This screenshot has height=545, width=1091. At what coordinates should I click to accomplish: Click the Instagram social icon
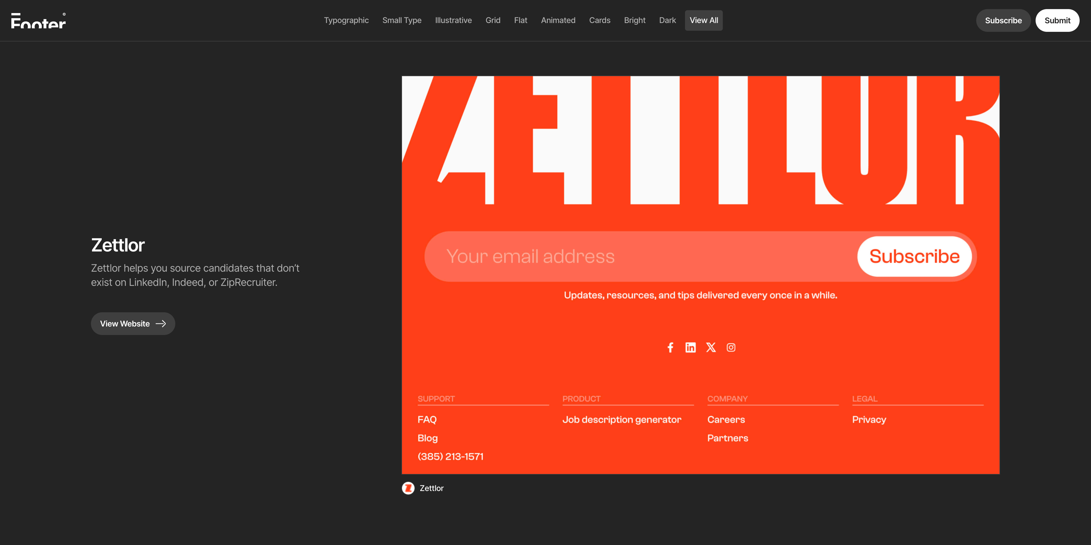[731, 348]
